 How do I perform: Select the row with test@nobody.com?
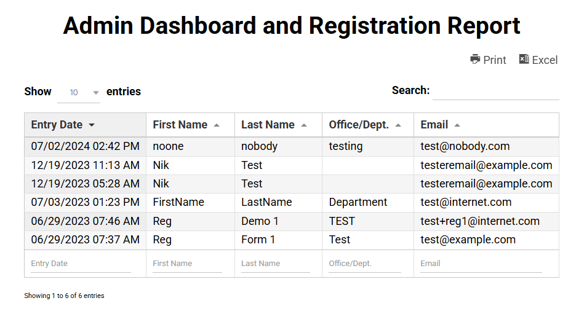292,147
